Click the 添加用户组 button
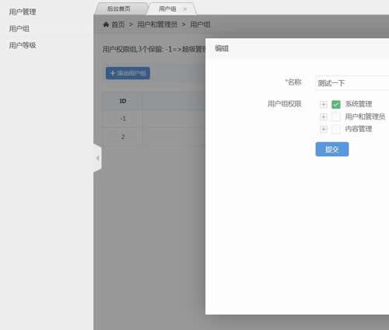389x330 pixels. click(128, 73)
